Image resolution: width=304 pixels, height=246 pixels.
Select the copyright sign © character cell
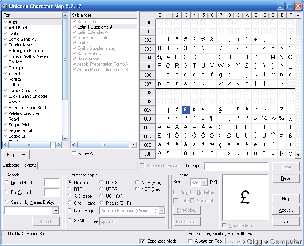[x=238, y=110]
